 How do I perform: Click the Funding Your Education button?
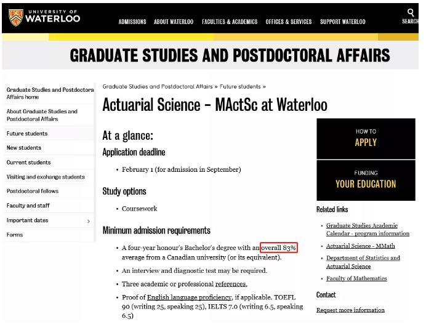click(x=366, y=180)
